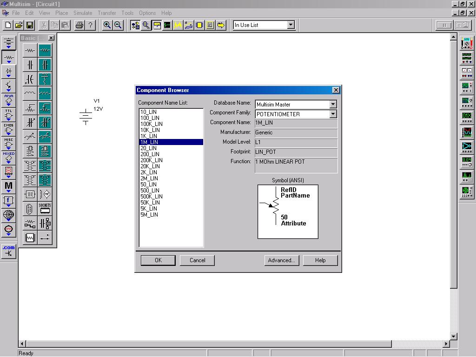The height and width of the screenshot is (357, 476).
Task: Pick the non-virtual inductor in Basic palette
Action: tap(30, 93)
